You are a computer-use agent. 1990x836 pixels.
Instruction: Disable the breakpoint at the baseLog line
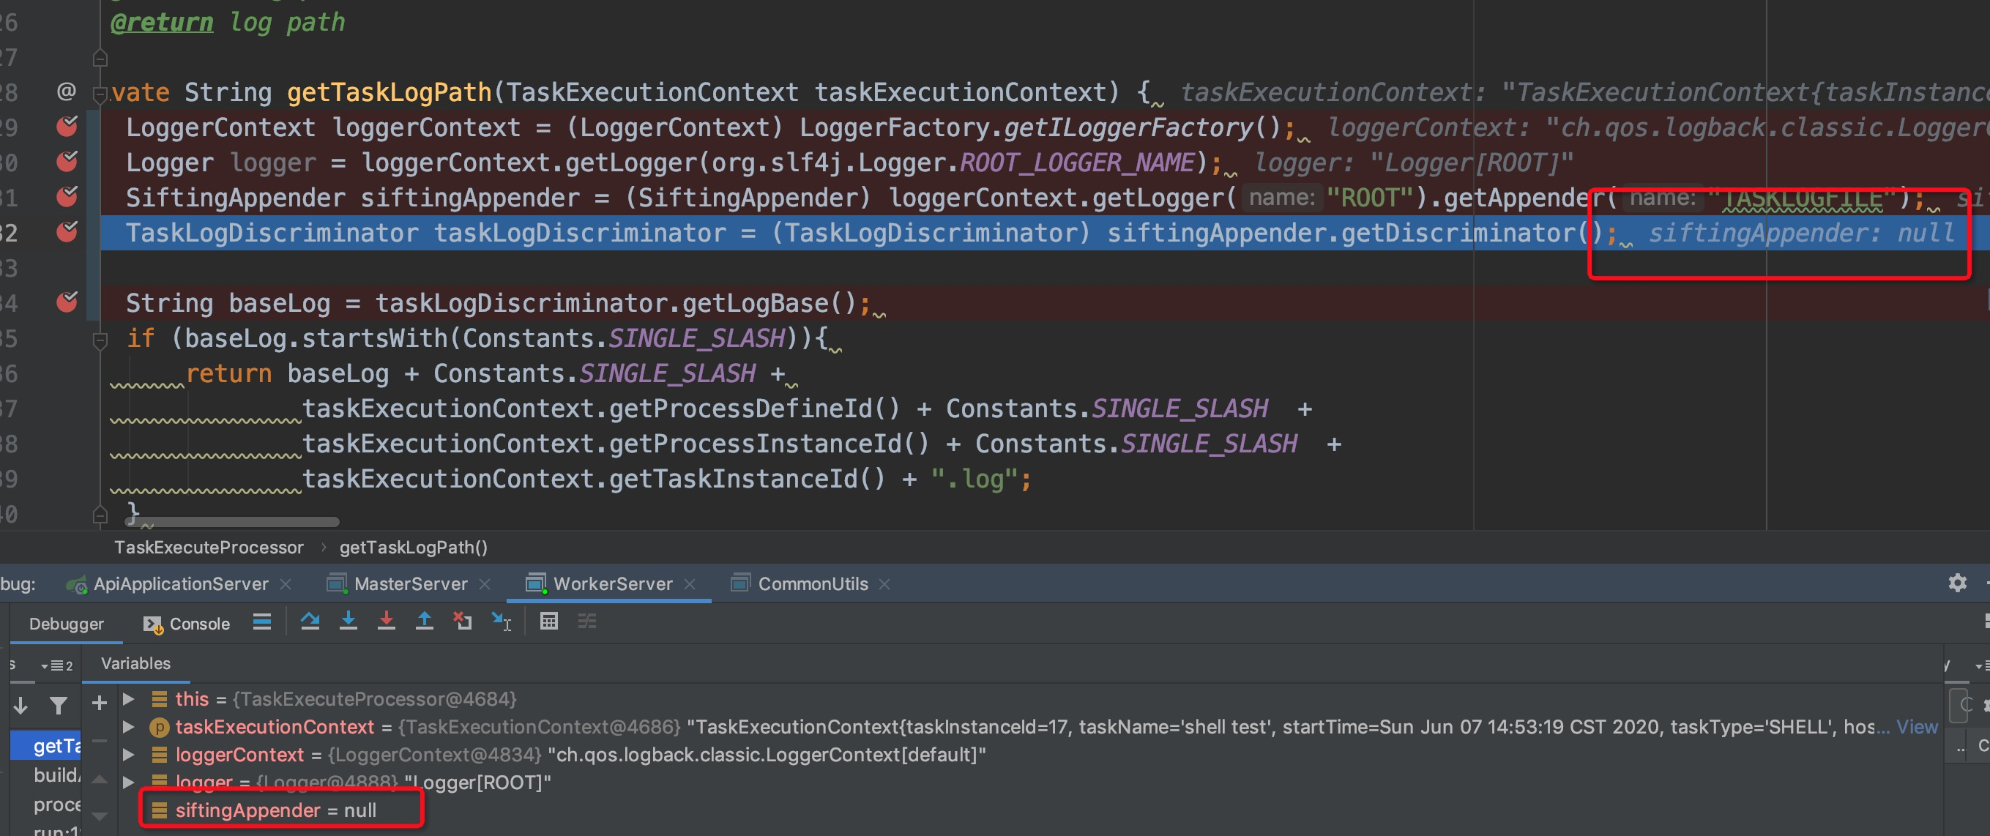(x=67, y=302)
